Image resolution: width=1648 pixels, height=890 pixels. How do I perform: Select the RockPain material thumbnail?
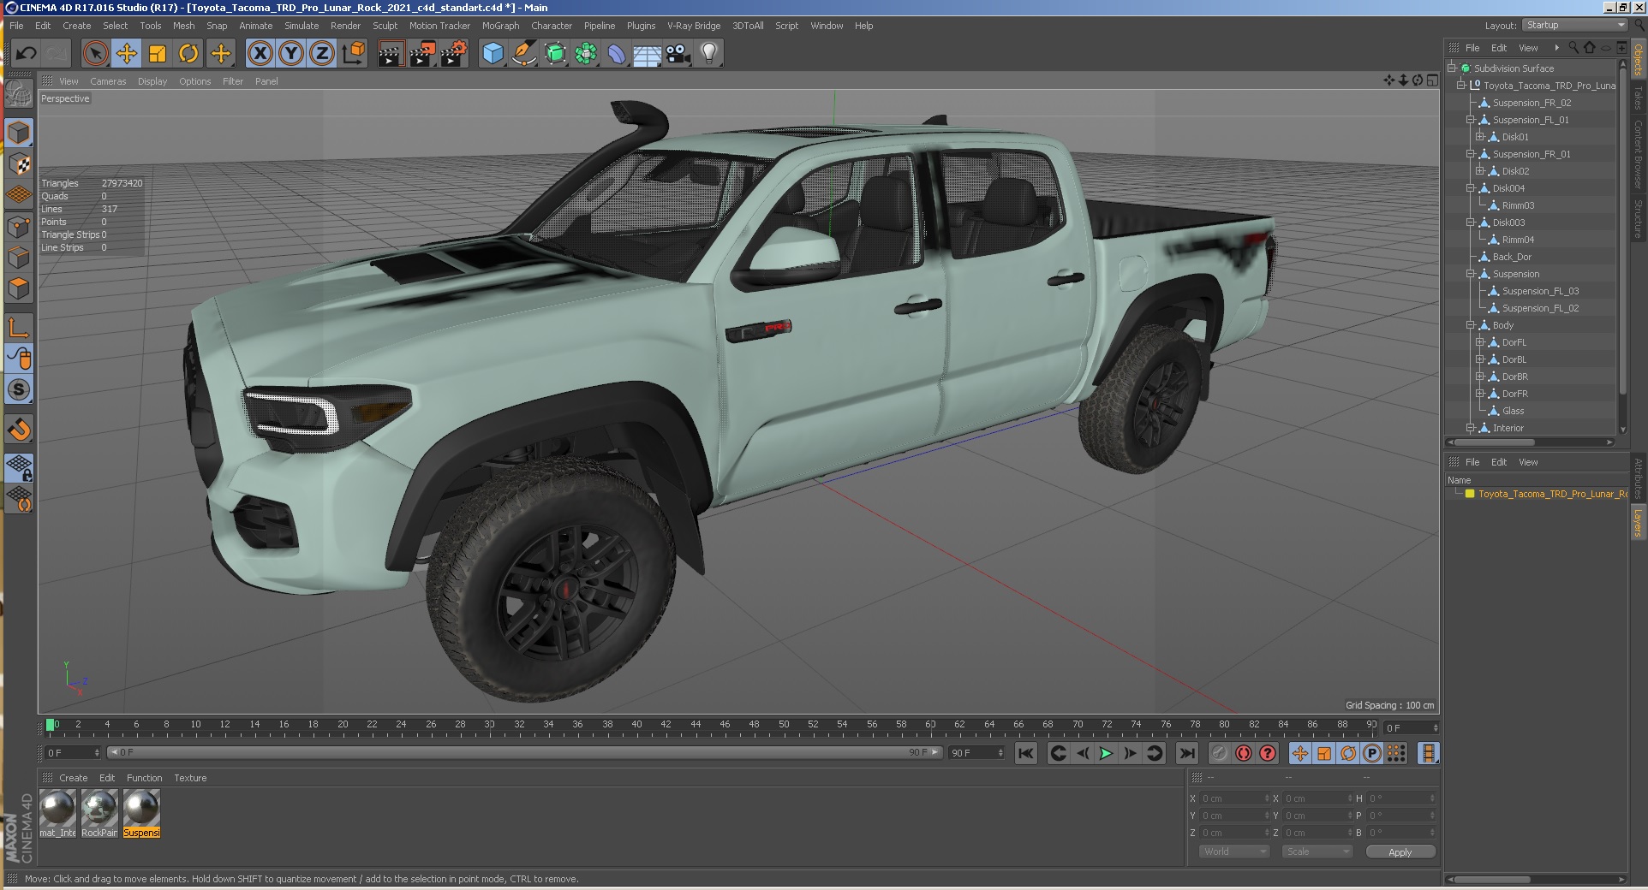(x=99, y=813)
